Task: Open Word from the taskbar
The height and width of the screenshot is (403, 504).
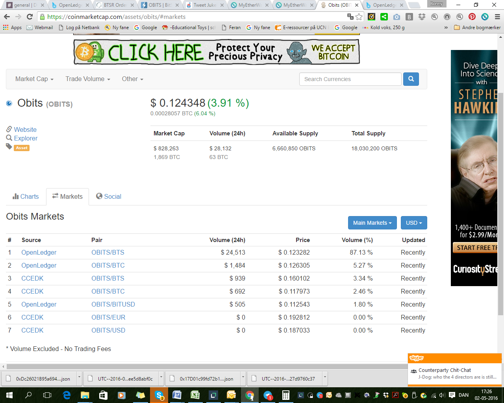Action: 177,395
